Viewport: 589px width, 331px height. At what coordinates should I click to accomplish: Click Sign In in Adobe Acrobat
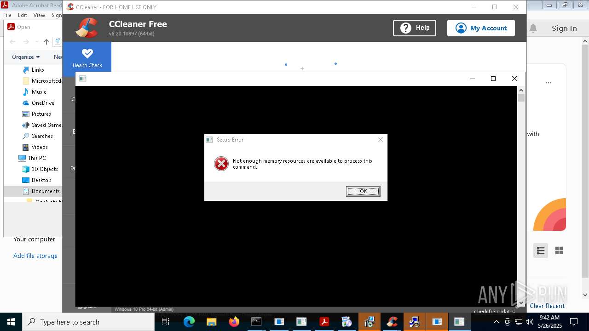(564, 29)
